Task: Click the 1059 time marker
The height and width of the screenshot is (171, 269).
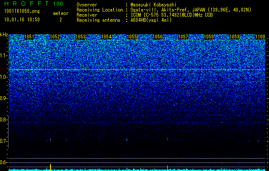Action: tap(234, 37)
